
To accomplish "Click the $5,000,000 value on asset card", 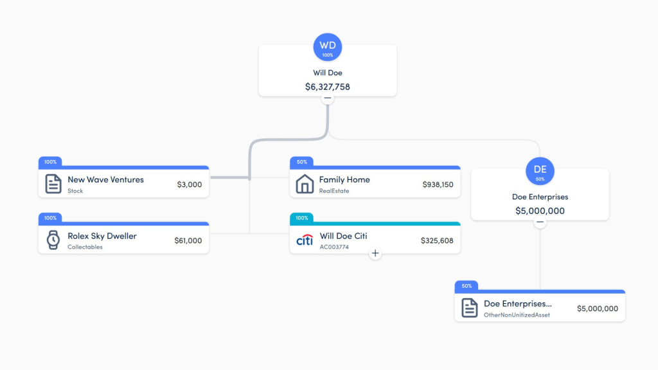I will pos(597,308).
